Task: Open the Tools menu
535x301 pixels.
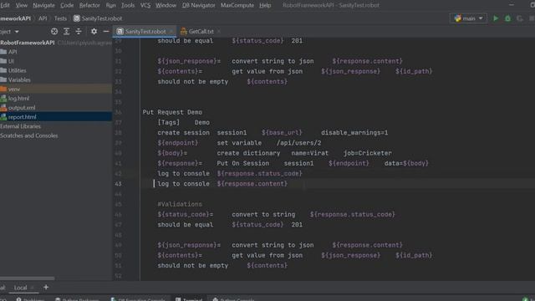Action: pyautogui.click(x=128, y=5)
